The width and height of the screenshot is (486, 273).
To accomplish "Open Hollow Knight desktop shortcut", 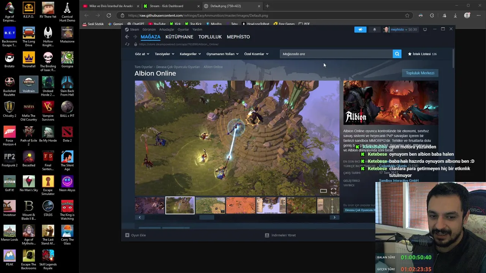I will click(48, 37).
